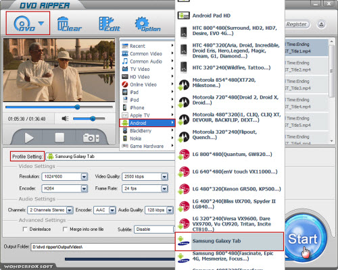The height and width of the screenshot is (270, 338).
Task: Open the HD Video category
Action: click(147, 77)
